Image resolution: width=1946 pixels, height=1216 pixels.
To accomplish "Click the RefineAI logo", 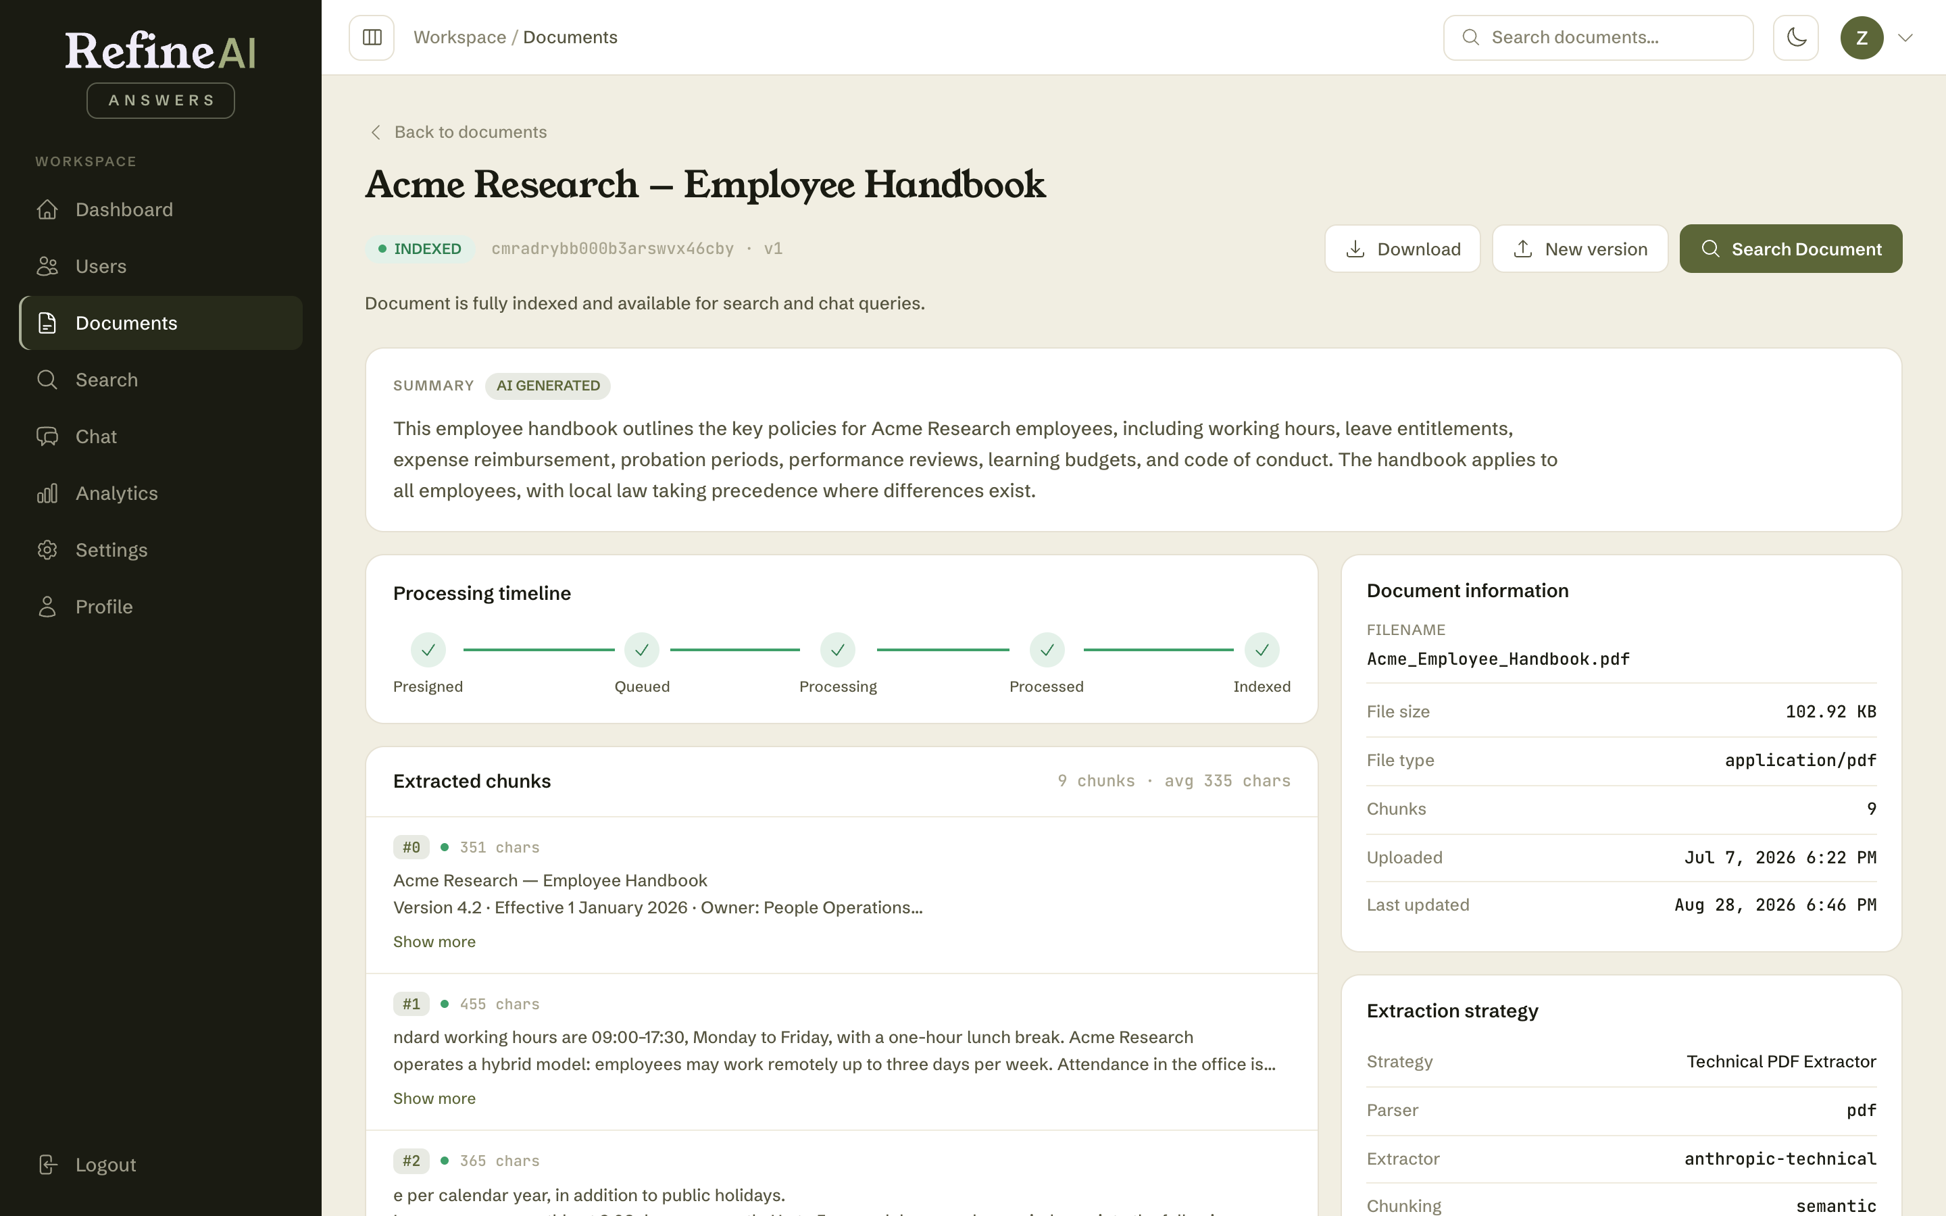I will [161, 51].
